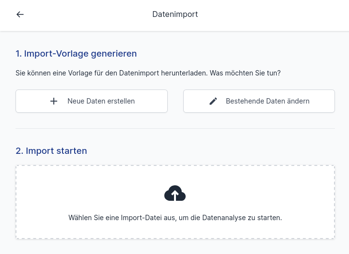Click the divider line between both sections
Image resolution: width=349 pixels, height=254 pixels.
click(x=175, y=128)
